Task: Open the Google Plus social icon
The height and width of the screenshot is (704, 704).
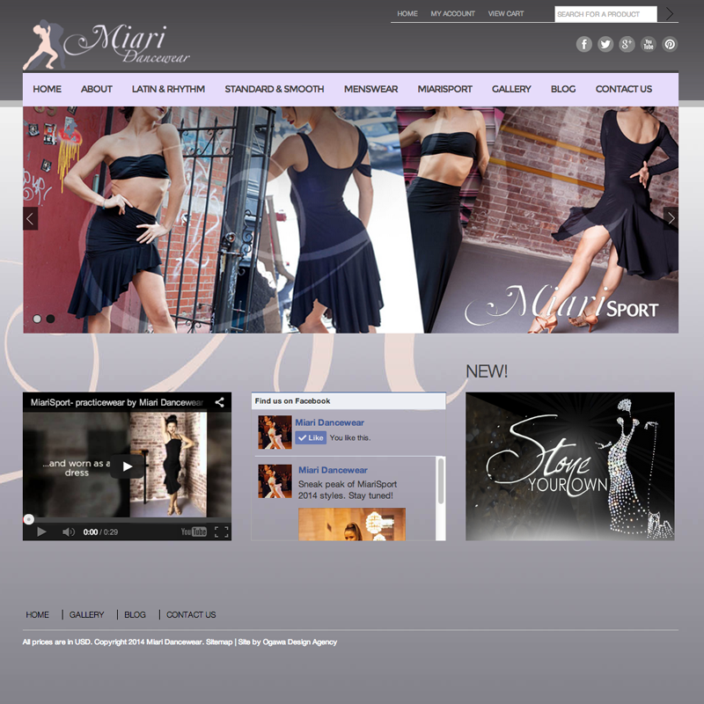Action: (627, 44)
